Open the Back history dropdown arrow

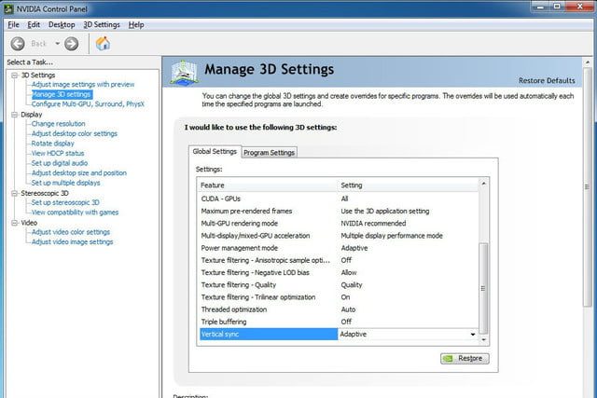pos(57,44)
